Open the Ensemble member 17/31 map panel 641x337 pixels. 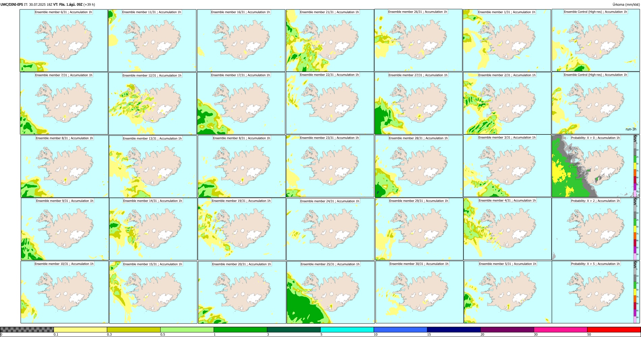(241, 103)
